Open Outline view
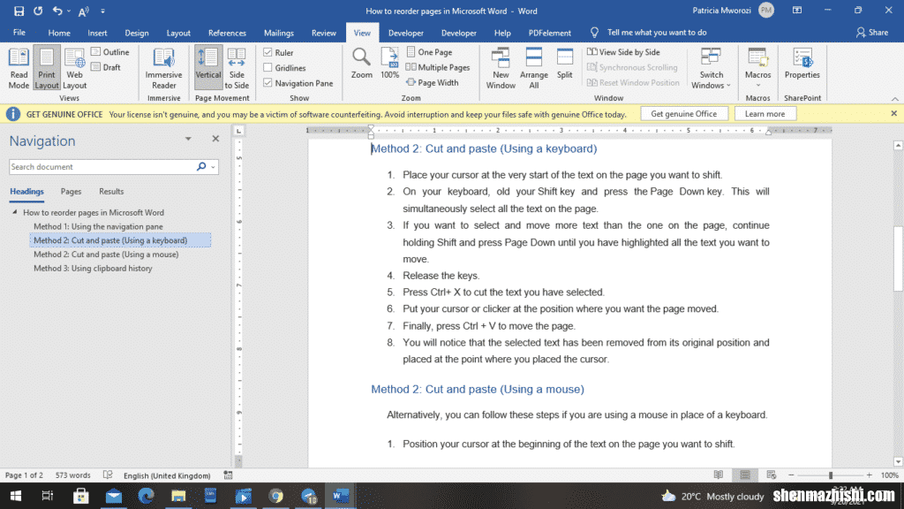 pyautogui.click(x=110, y=52)
